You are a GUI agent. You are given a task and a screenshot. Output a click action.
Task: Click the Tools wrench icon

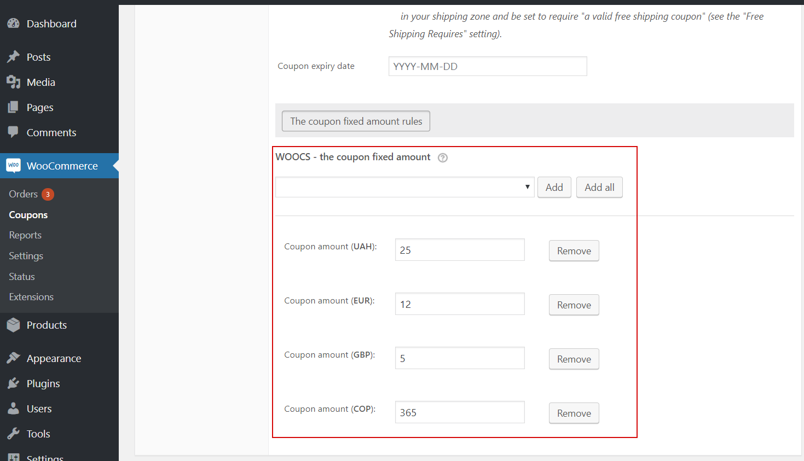(x=13, y=434)
